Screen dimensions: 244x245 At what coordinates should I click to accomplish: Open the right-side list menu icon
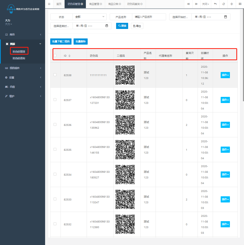[240, 4]
